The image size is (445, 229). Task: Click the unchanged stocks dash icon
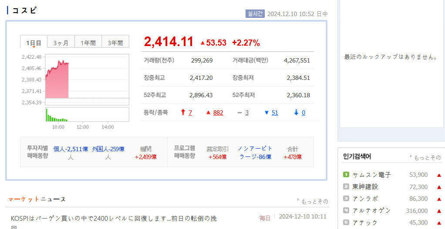coord(239,113)
